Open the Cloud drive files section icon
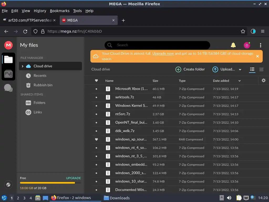 [x=8, y=60]
